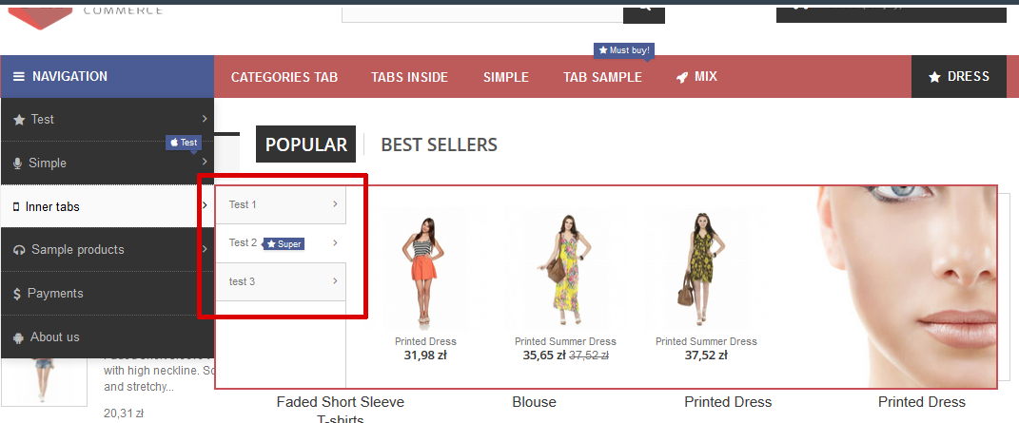Open the Blouse product link
Image resolution: width=1019 pixels, height=423 pixels.
(534, 402)
